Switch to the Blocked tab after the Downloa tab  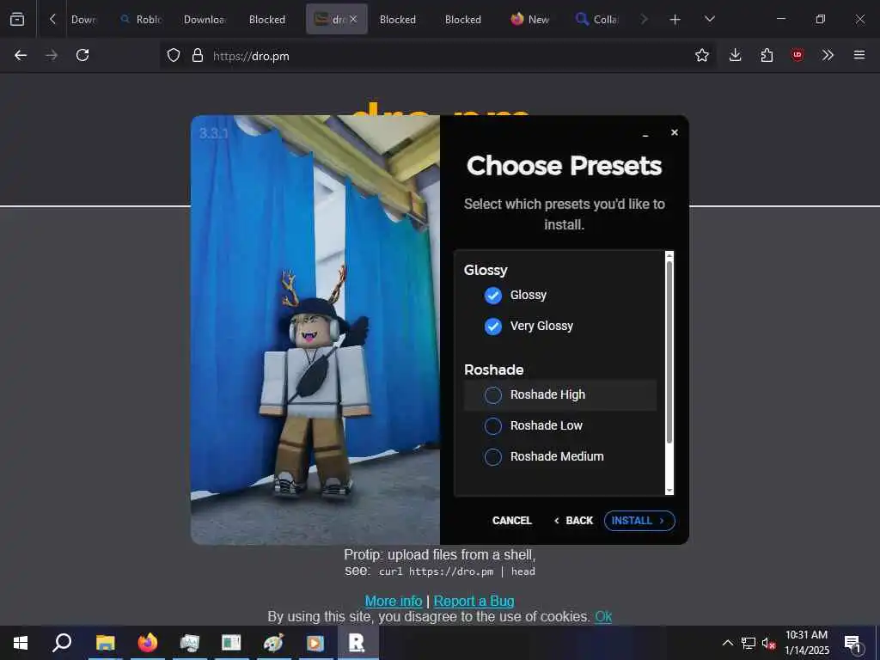(x=267, y=19)
